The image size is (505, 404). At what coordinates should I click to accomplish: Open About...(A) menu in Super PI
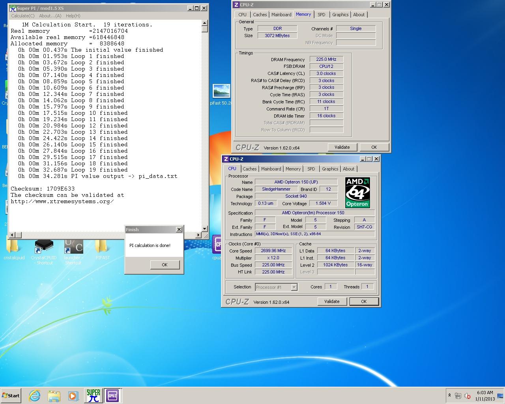coord(50,16)
